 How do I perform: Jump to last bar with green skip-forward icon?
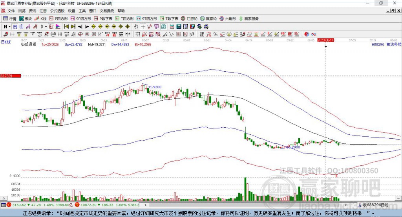pos(73,27)
